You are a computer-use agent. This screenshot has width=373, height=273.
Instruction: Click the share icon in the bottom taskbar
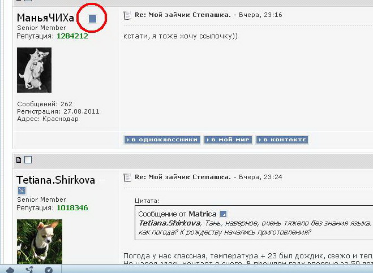[x=29, y=270]
